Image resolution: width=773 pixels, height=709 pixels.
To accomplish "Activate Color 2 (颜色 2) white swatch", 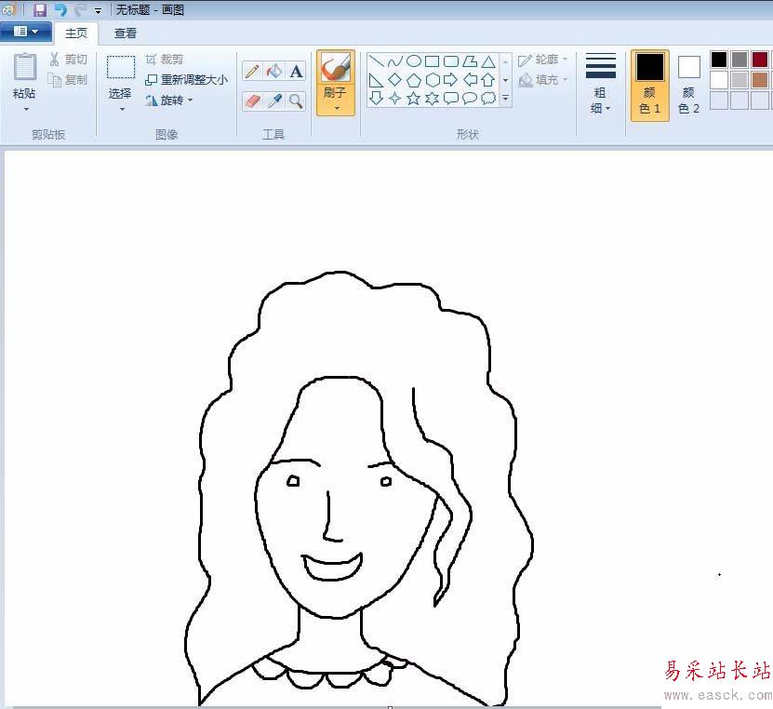I will coord(688,85).
